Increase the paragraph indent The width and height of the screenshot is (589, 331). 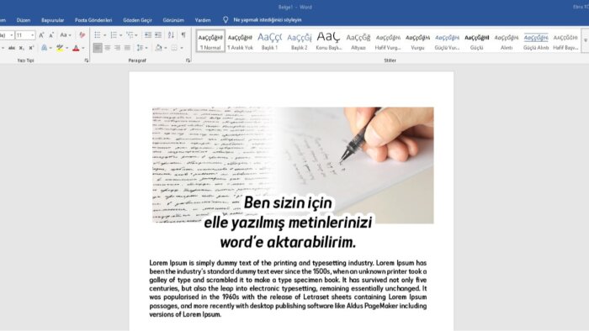158,35
